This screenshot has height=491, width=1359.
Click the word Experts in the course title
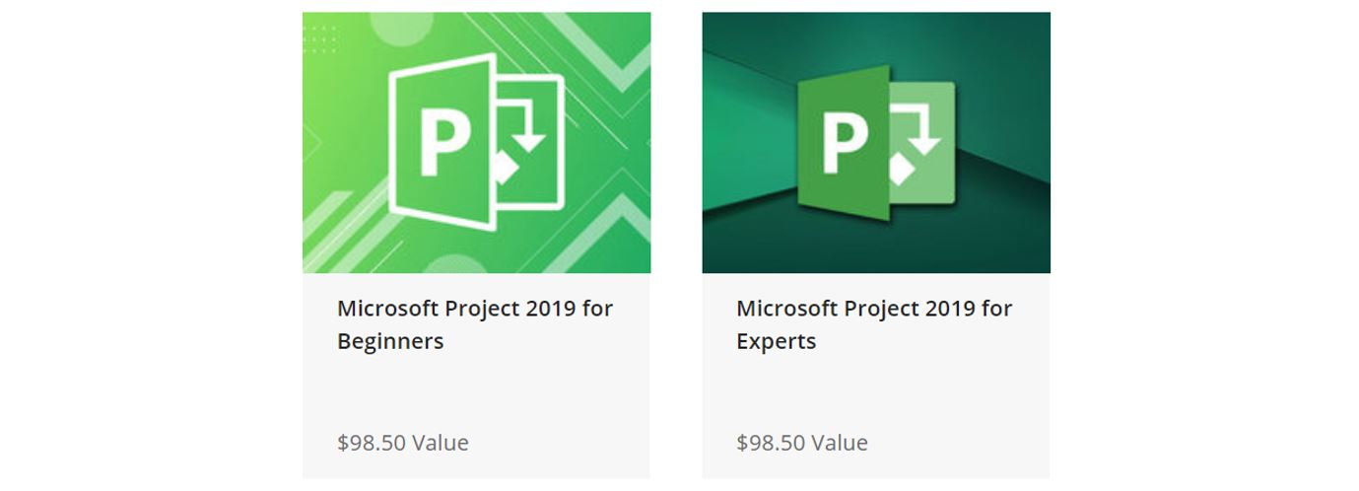tap(776, 342)
